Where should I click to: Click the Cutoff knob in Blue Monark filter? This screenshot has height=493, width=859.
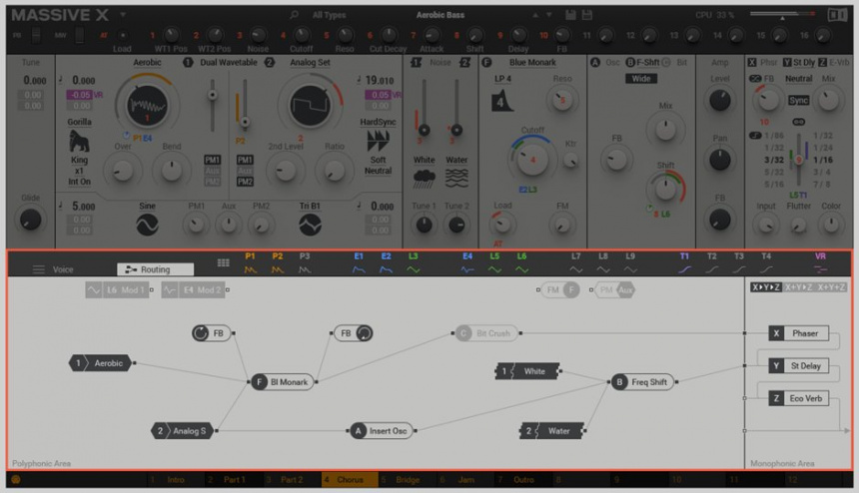(x=531, y=158)
